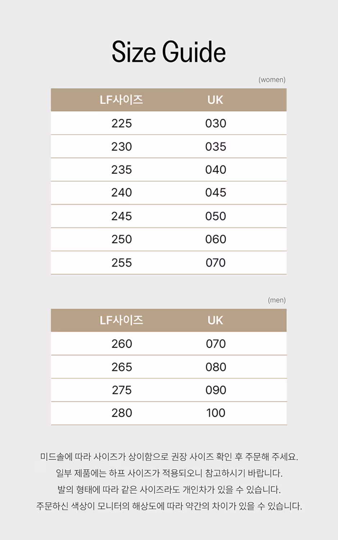Click the 주문하신 색상이 모니터 note
This screenshot has height=540, width=338.
pyautogui.click(x=169, y=506)
